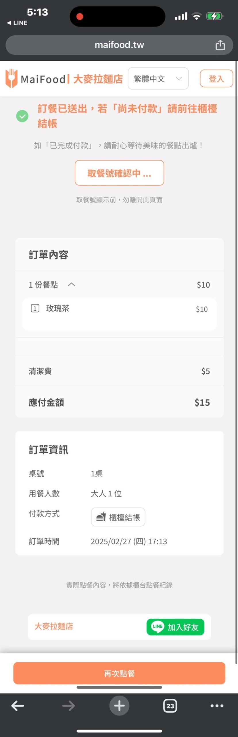Open the browser three-dot more menu
This screenshot has width=238, height=737.
(x=217, y=706)
